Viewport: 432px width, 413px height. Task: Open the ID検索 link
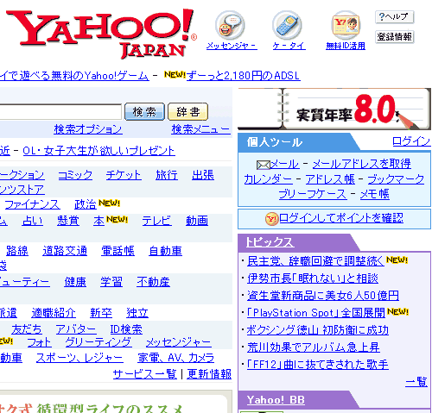point(126,329)
